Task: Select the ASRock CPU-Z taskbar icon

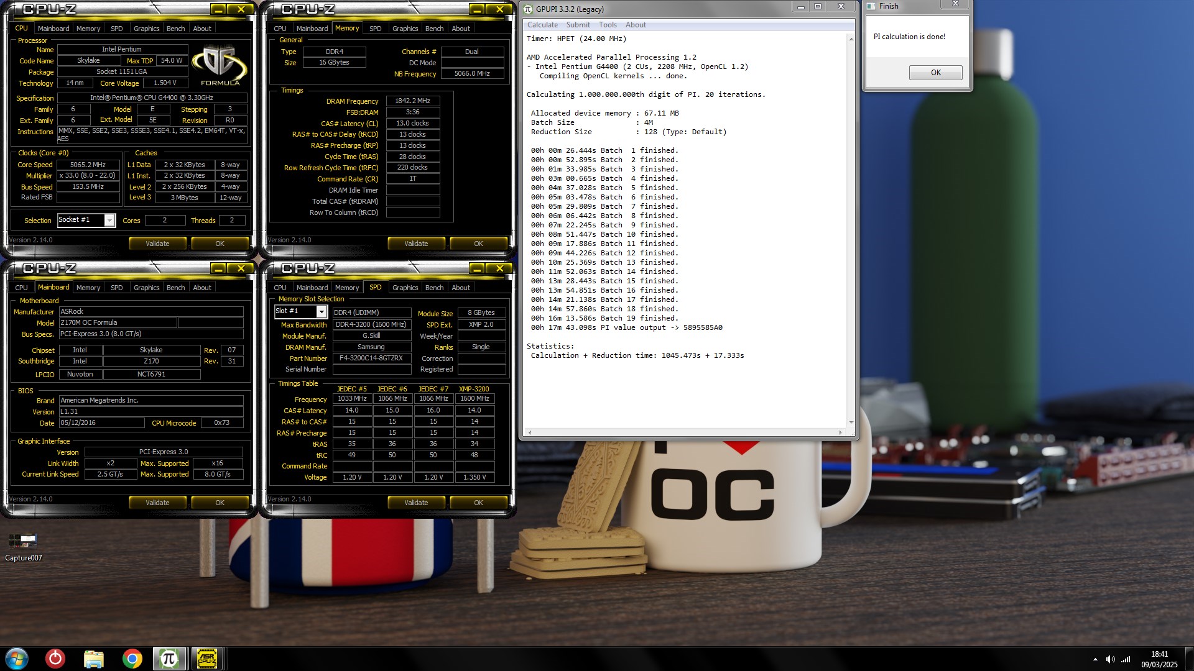Action: [x=206, y=658]
